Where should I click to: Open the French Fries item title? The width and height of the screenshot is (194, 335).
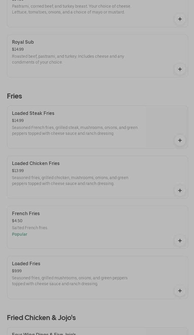pos(26,213)
